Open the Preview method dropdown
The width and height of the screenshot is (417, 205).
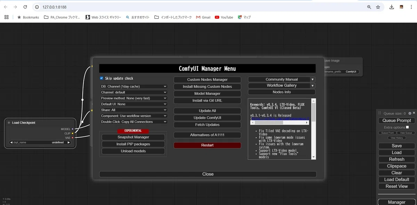pos(133,98)
